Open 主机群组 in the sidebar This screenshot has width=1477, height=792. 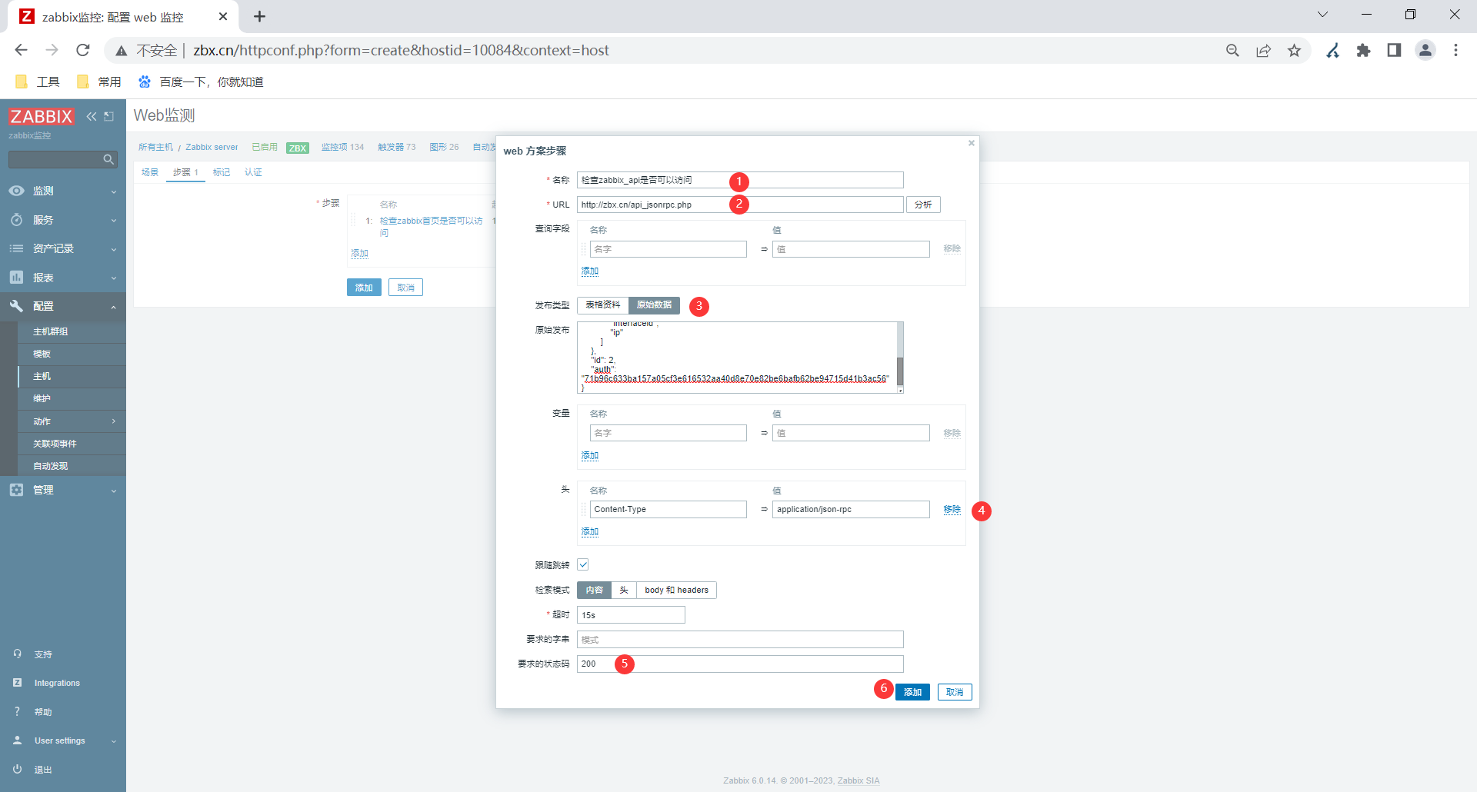(x=51, y=331)
